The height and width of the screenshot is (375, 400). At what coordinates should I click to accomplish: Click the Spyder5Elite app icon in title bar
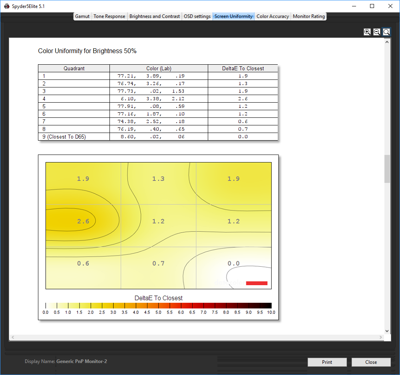pos(7,6)
